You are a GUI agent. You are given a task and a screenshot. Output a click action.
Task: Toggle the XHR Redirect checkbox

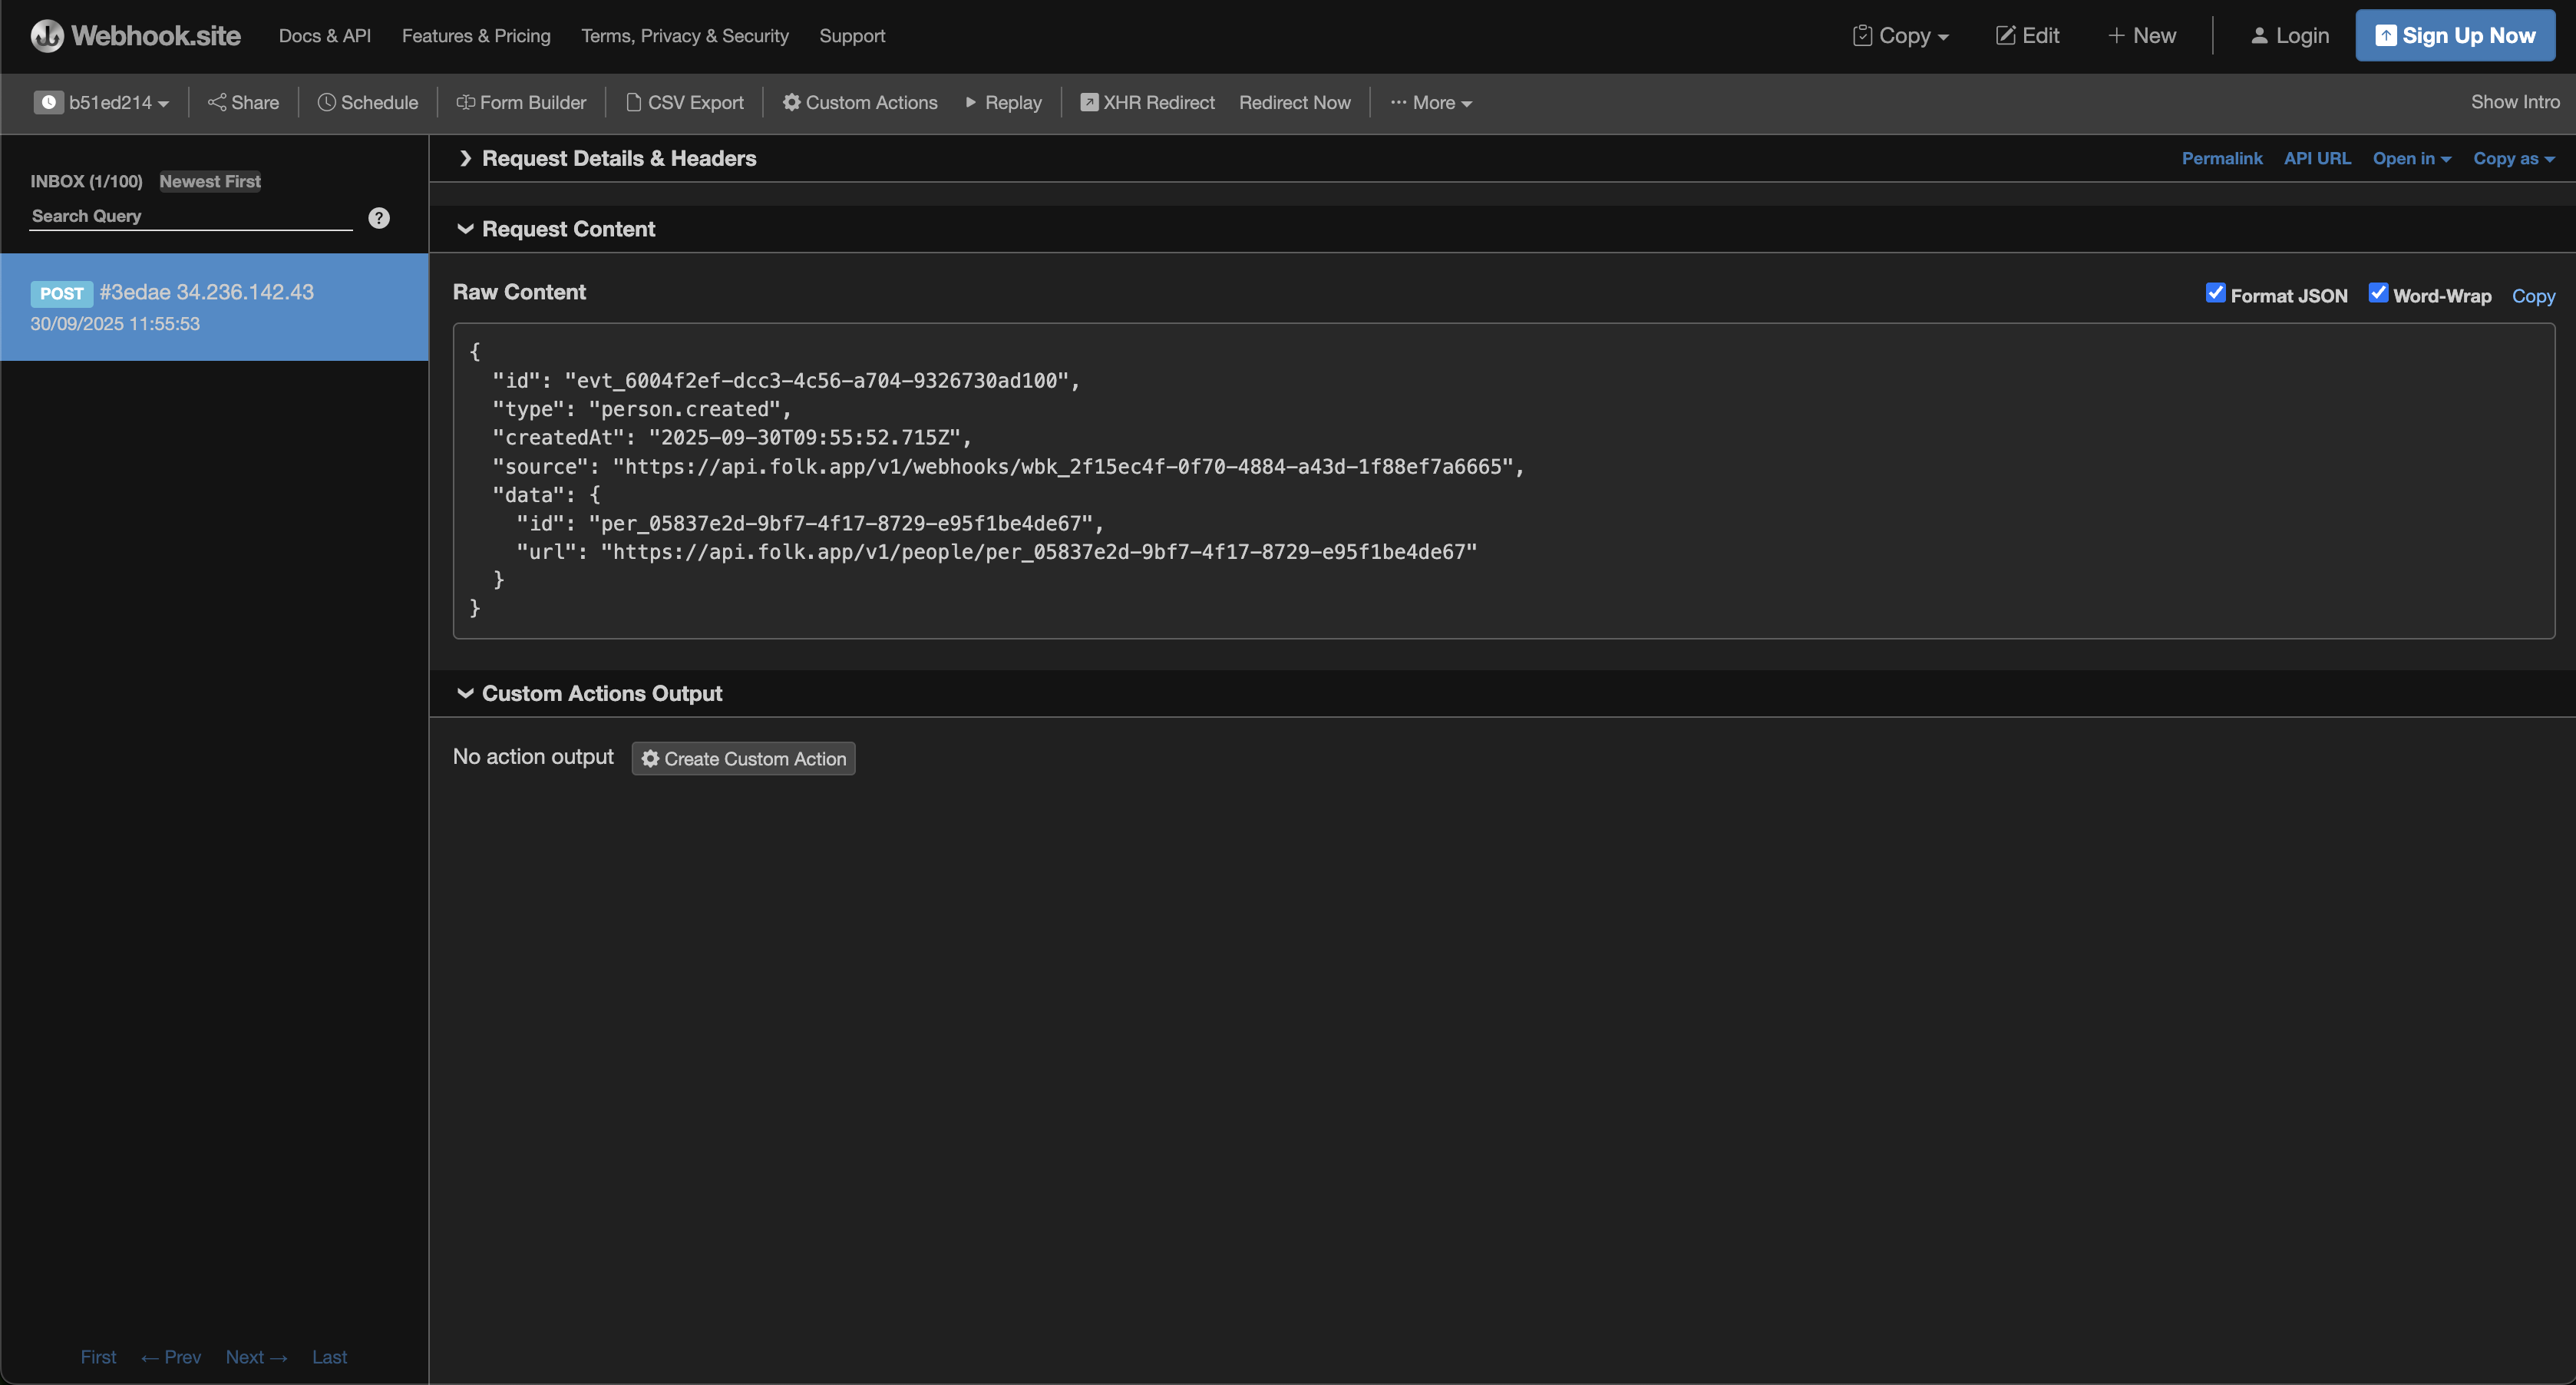pyautogui.click(x=1089, y=102)
